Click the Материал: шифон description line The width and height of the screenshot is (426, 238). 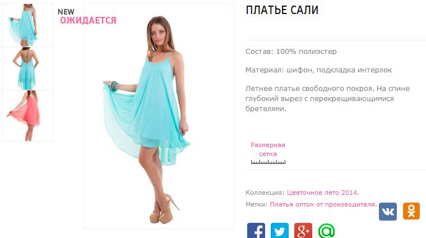pyautogui.click(x=319, y=70)
